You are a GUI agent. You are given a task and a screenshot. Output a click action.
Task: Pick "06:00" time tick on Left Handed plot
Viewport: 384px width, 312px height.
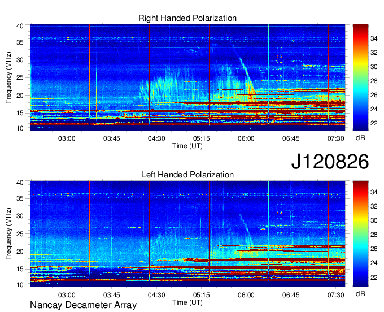point(246,295)
